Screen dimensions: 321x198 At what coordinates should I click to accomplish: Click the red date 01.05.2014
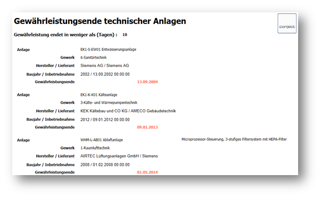[147, 172]
